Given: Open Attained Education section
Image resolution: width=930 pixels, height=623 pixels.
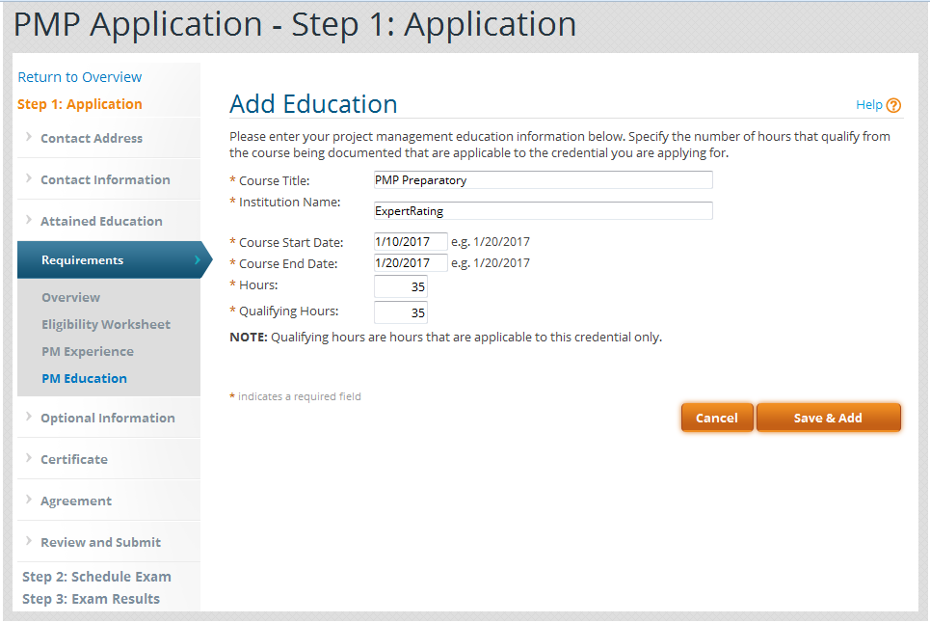Looking at the screenshot, I should pos(101,221).
